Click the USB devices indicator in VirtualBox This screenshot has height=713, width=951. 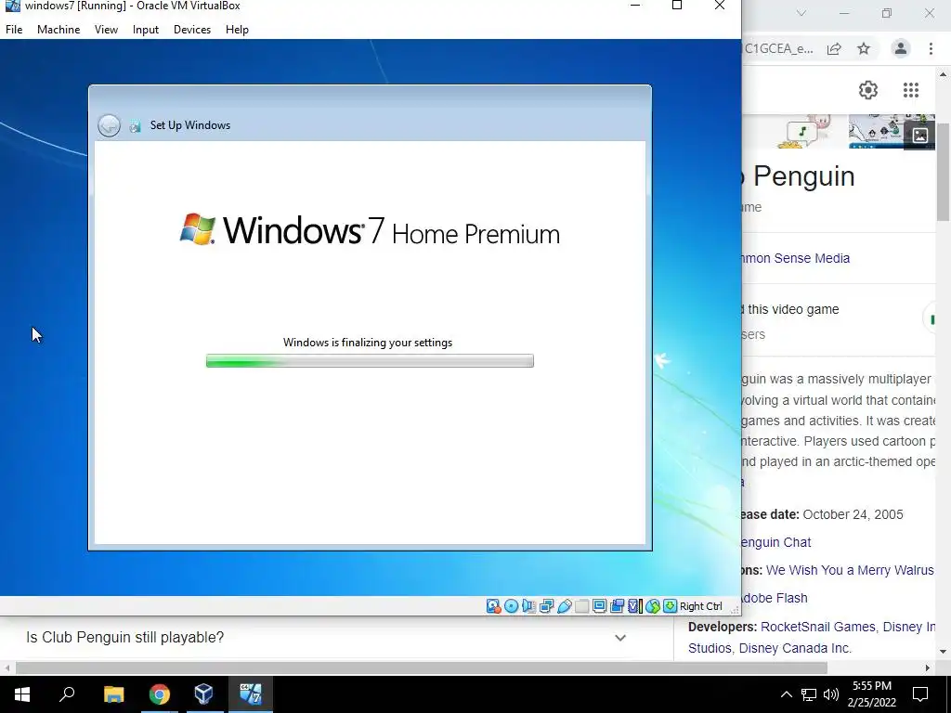click(x=564, y=605)
